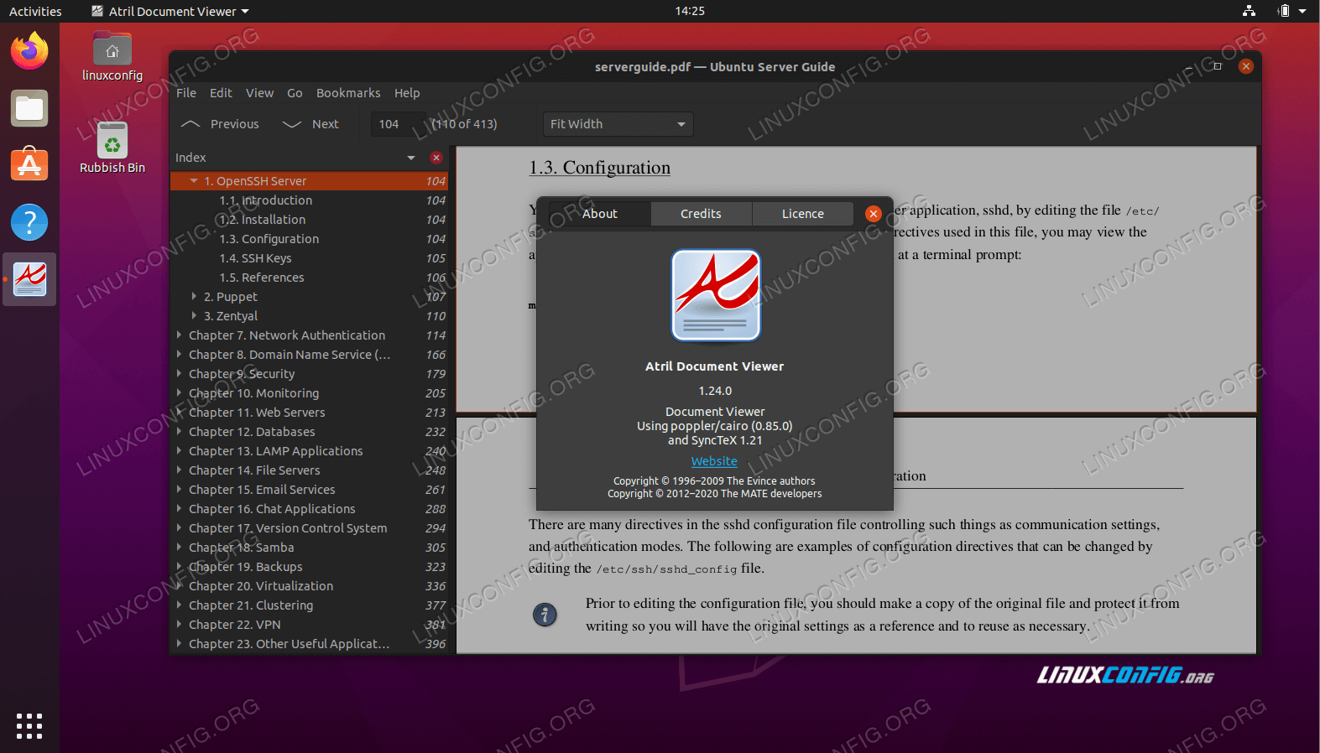Click the battery status tray icon
The width and height of the screenshot is (1320, 753).
click(1283, 11)
